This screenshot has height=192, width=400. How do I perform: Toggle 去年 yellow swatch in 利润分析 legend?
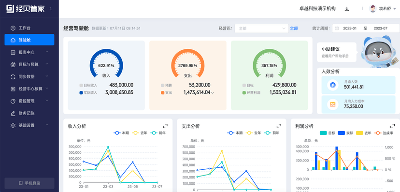point(359,133)
